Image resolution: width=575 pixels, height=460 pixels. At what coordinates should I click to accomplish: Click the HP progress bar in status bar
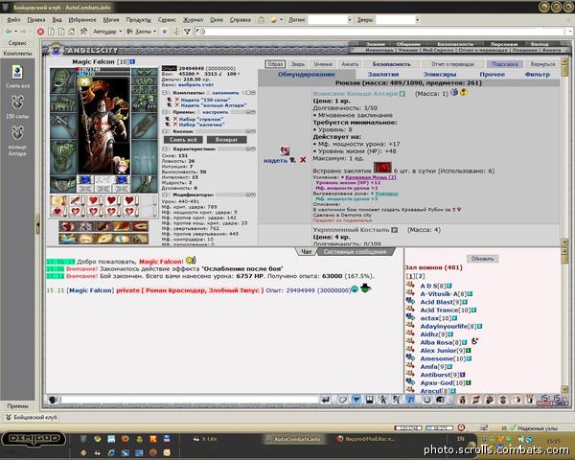point(407,428)
